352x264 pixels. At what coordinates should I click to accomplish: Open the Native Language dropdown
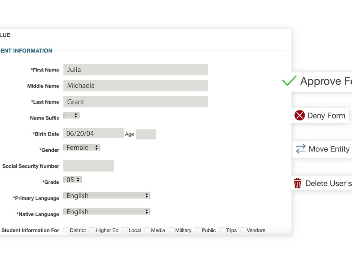[x=107, y=212]
